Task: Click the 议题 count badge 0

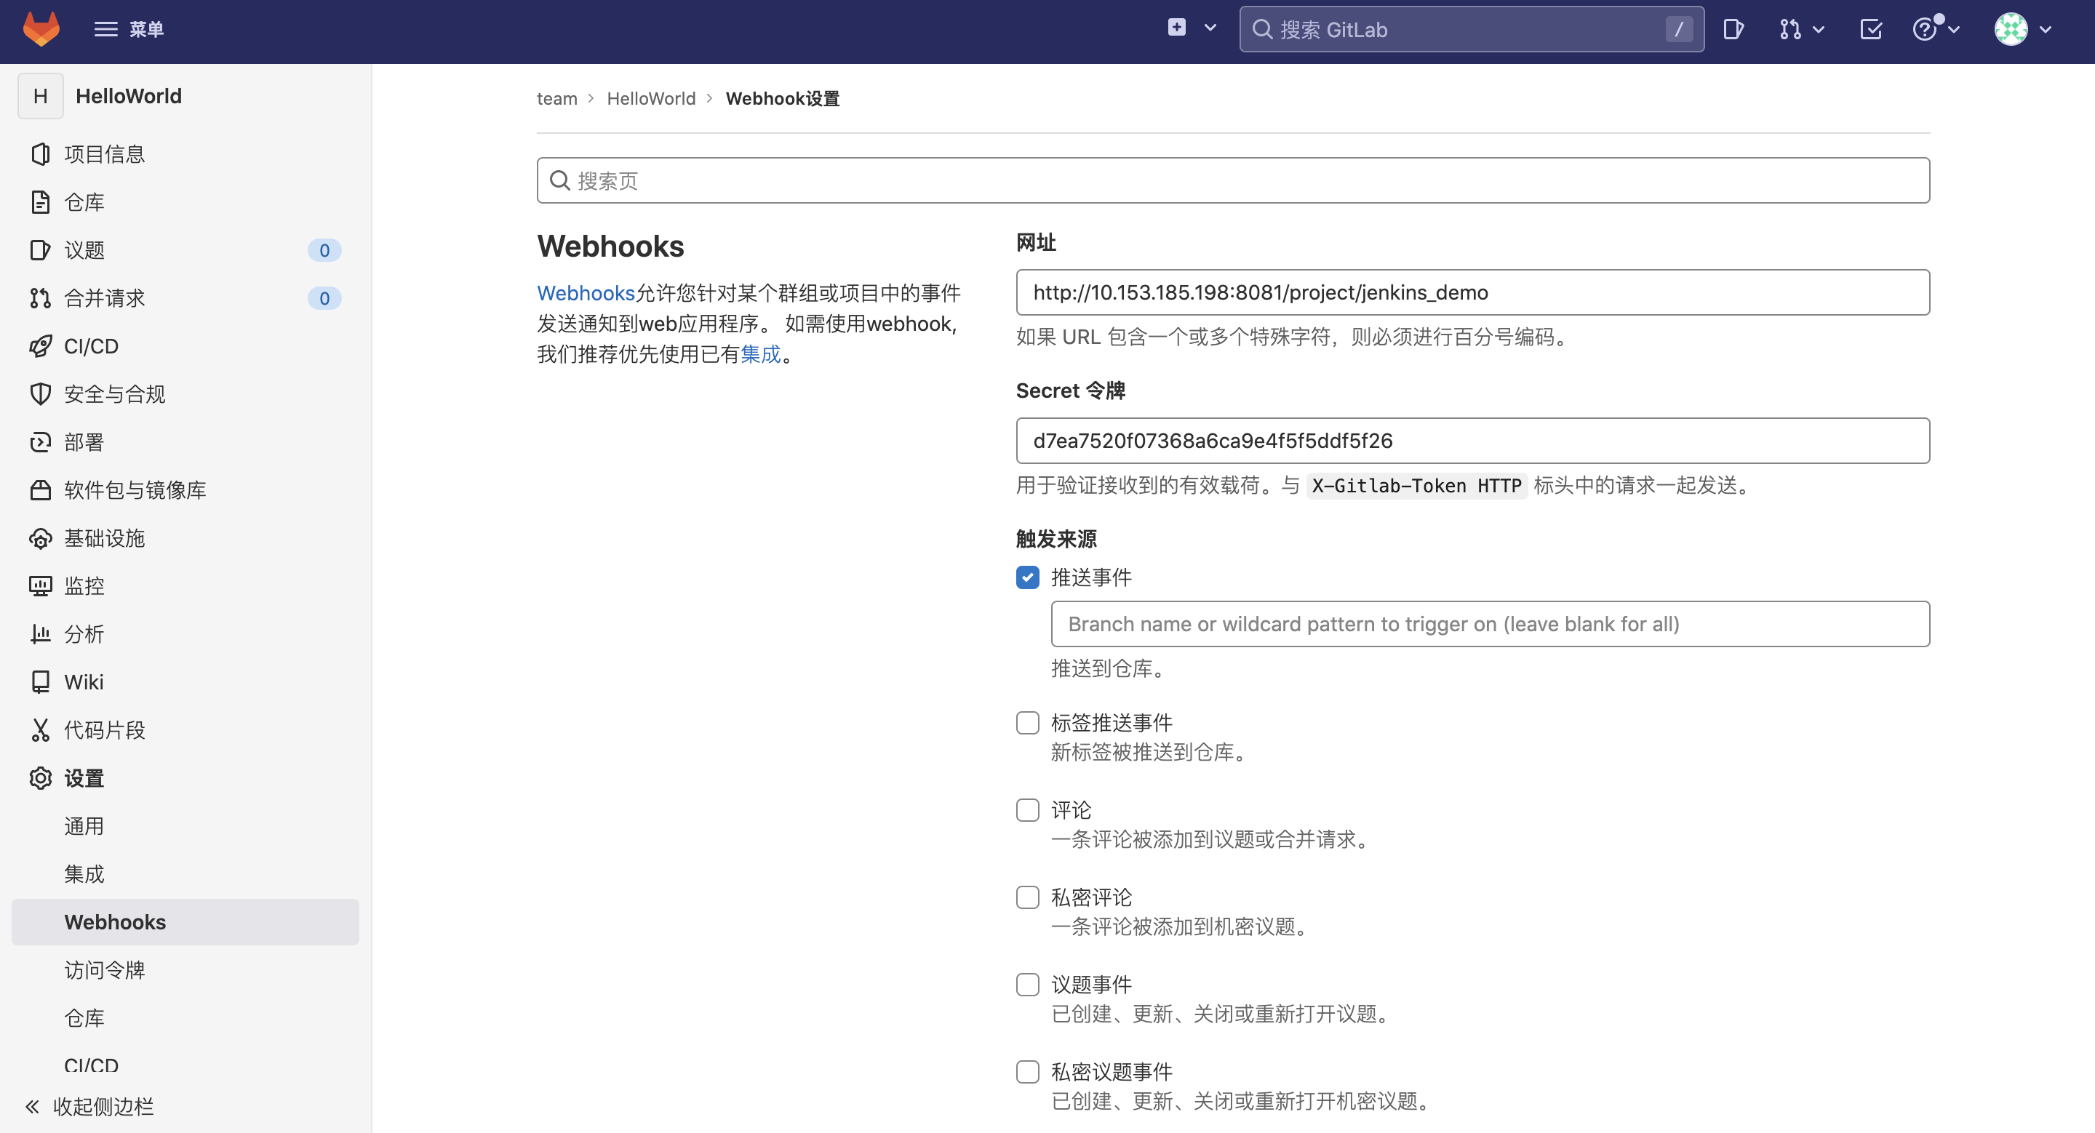Action: click(x=324, y=250)
